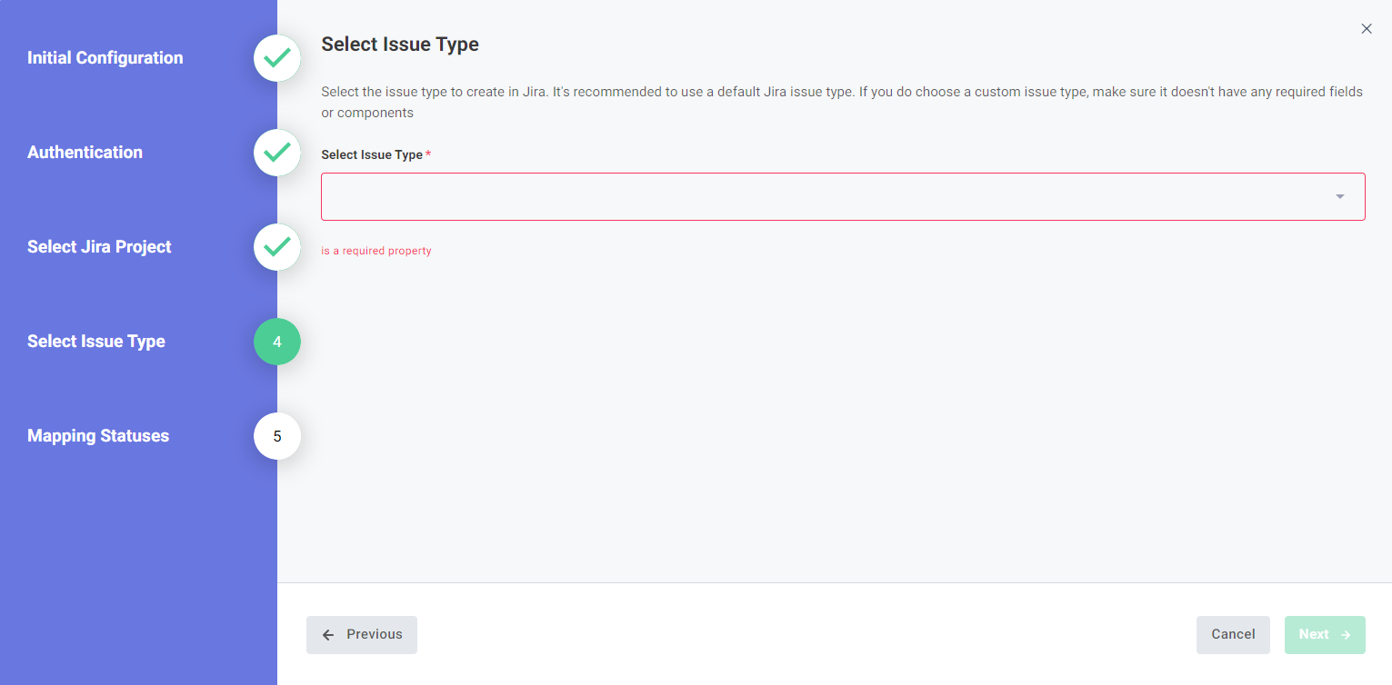Click the disabled Next button
Viewport: 1392px width, 685px height.
point(1325,634)
